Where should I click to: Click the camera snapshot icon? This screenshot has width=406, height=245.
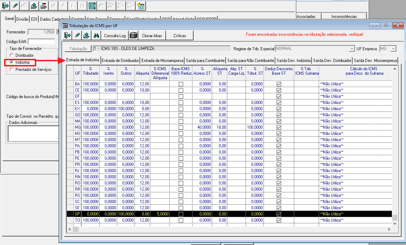tap(133, 35)
